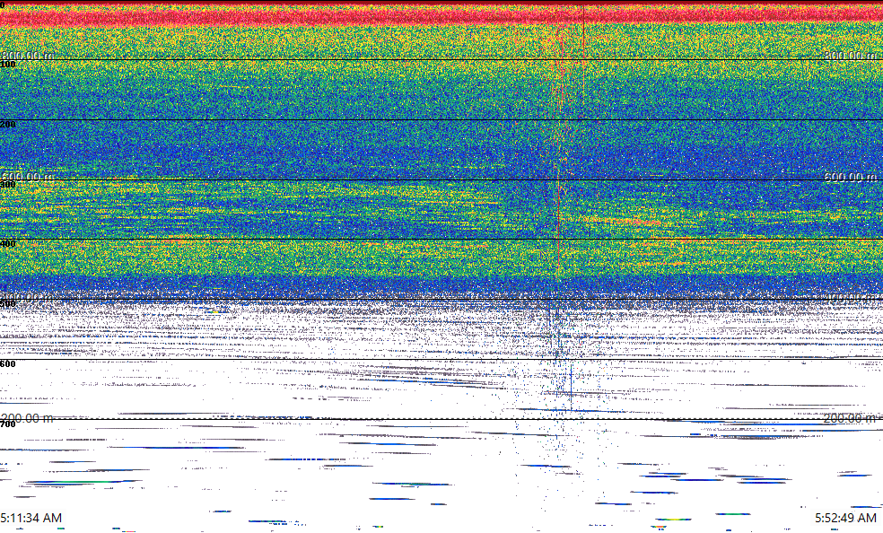Select the left-side 800.00 m range label

pyautogui.click(x=27, y=56)
